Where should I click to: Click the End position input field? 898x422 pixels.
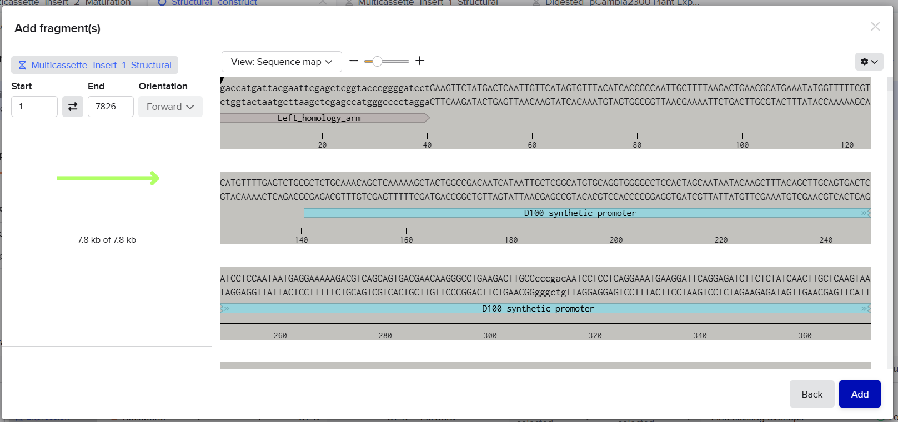tap(111, 107)
